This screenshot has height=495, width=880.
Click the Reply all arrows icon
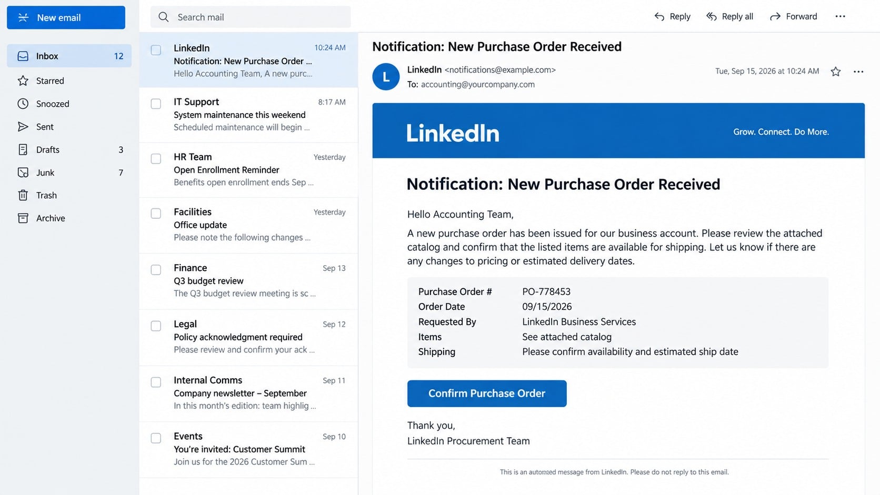coord(712,17)
